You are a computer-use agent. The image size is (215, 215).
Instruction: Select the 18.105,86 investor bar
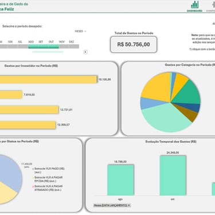coord(48,80)
